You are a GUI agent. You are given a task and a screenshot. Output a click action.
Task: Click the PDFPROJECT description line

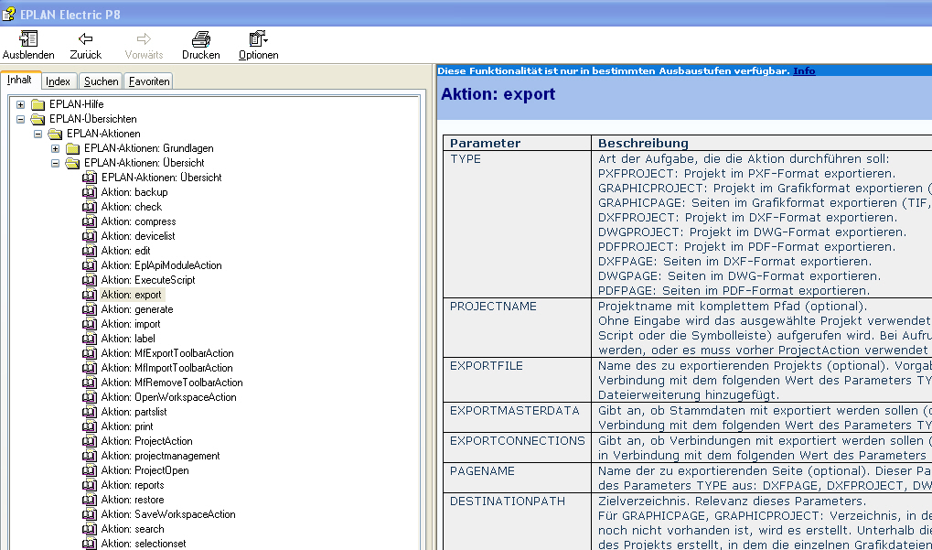pos(746,247)
